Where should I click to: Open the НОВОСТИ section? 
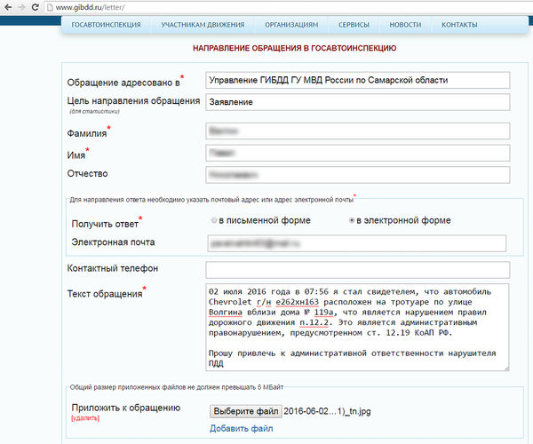[405, 25]
